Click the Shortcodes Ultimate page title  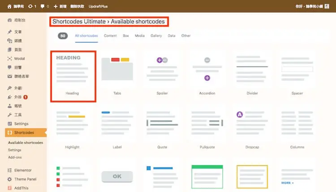[x=109, y=21]
